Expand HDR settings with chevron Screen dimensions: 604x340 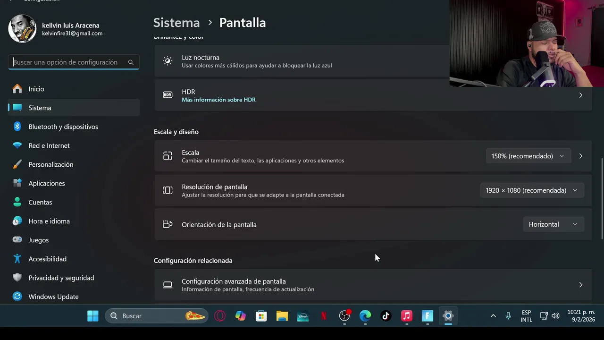581,95
